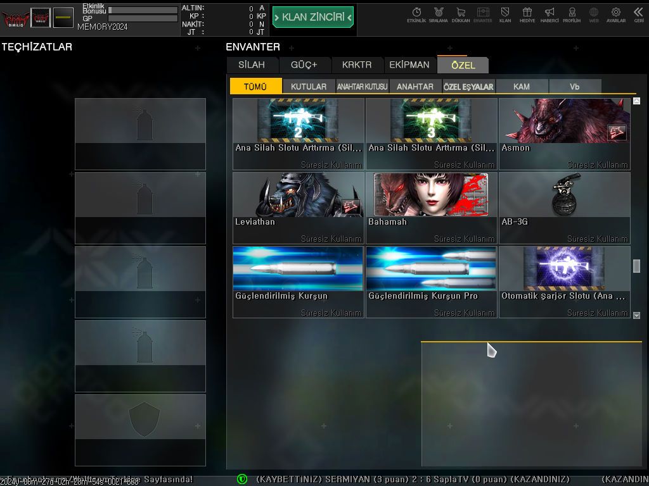Click the Envanter panel heading
The height and width of the screenshot is (486, 649).
(x=253, y=47)
